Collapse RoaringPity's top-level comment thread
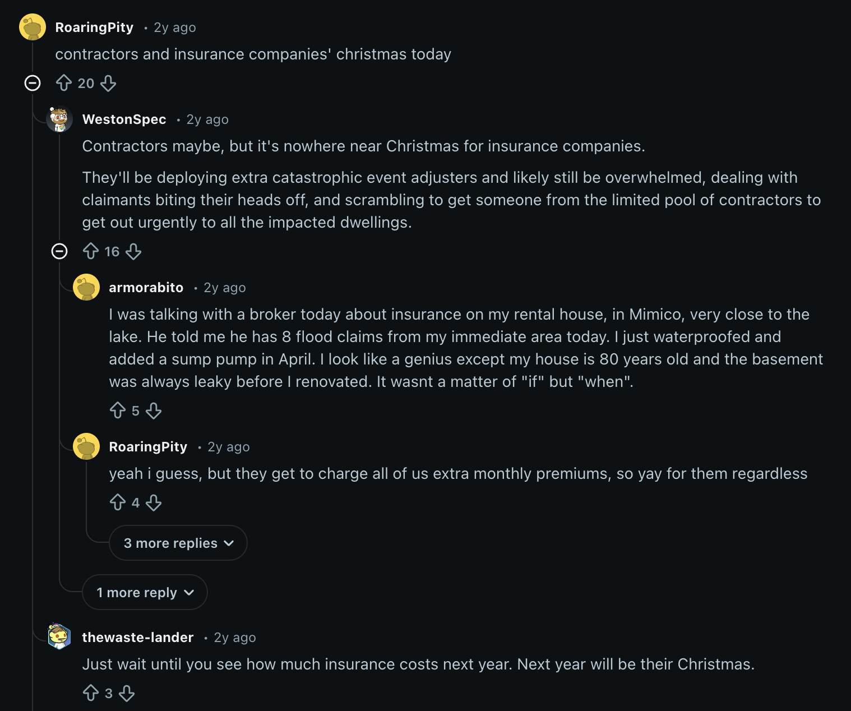Screen dimensions: 851x711 [33, 83]
